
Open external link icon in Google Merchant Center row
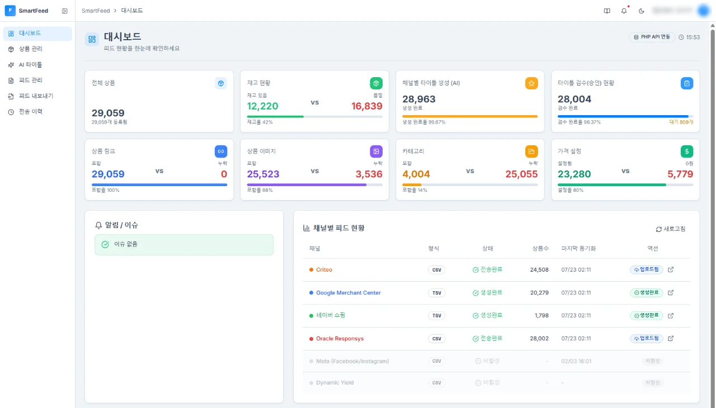671,293
